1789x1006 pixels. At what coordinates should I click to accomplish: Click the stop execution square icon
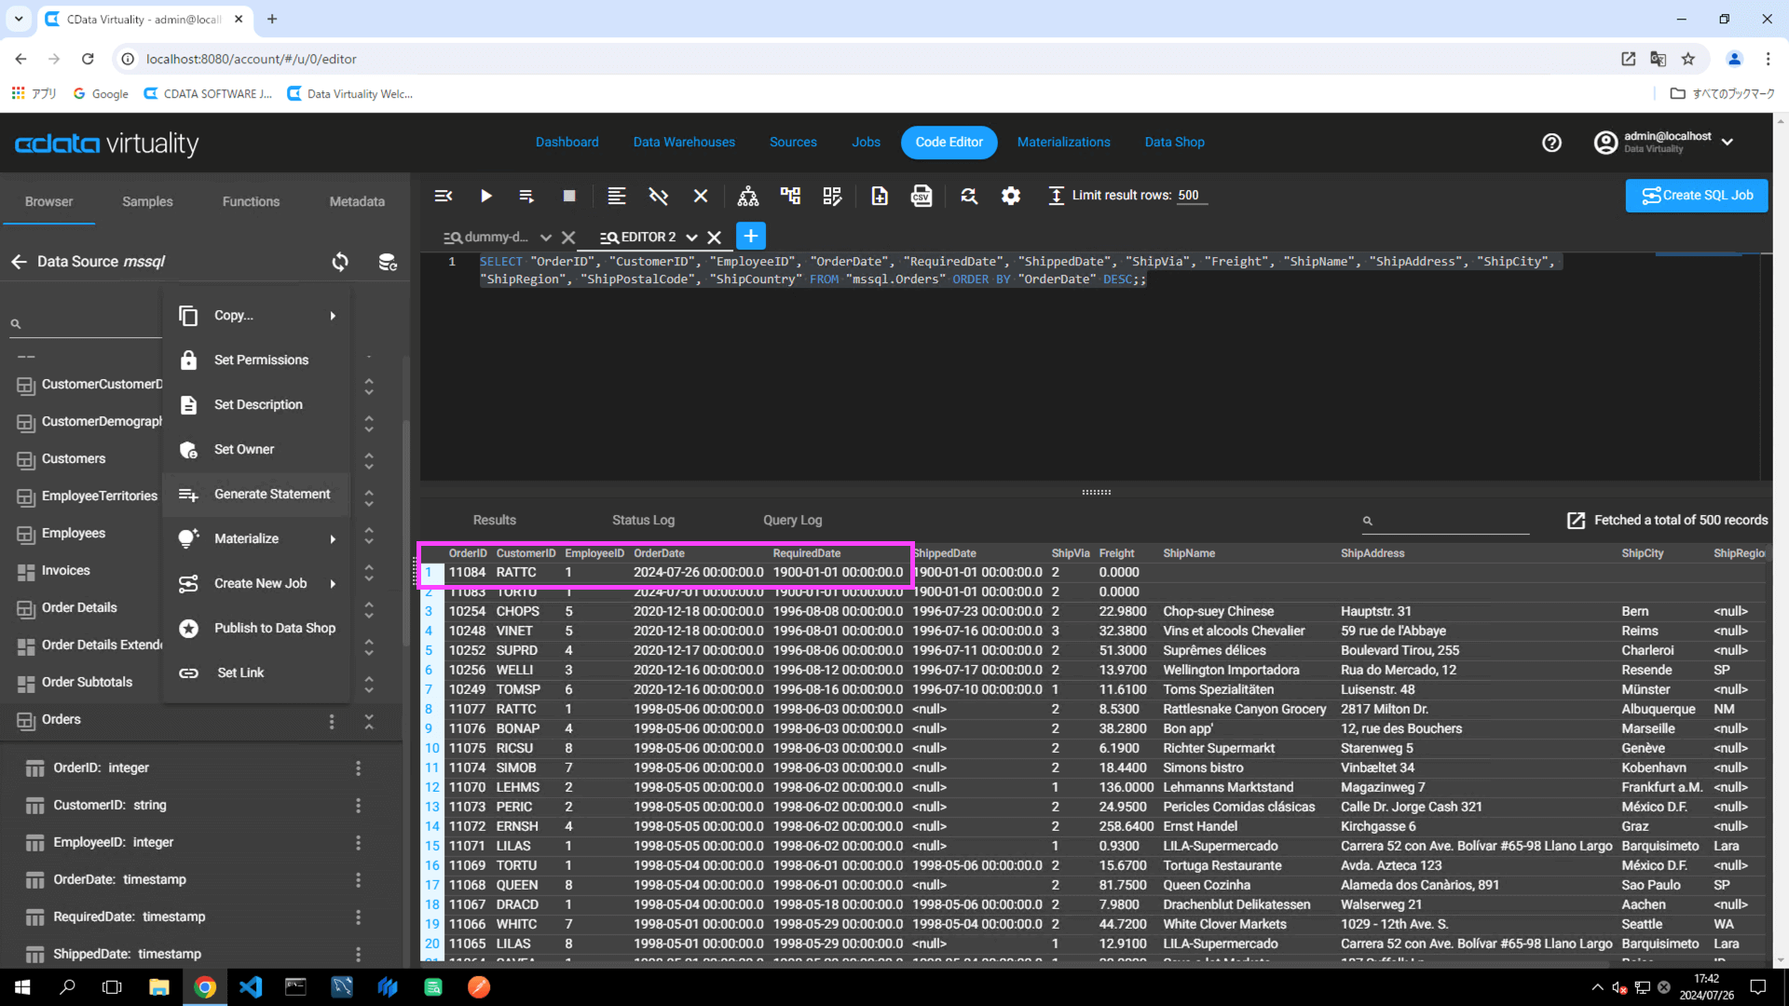(x=568, y=196)
